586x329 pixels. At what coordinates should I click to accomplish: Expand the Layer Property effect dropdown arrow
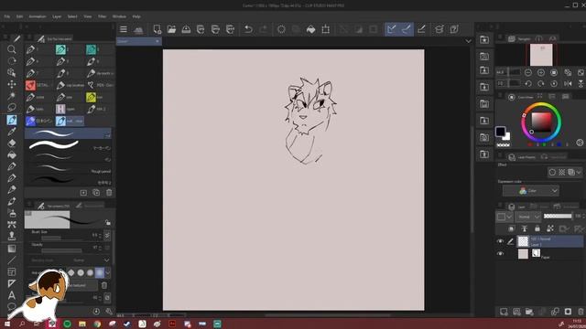coord(579,172)
